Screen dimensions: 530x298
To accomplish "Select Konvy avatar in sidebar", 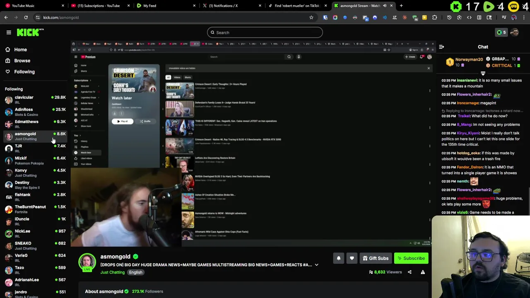I will pyautogui.click(x=9, y=173).
